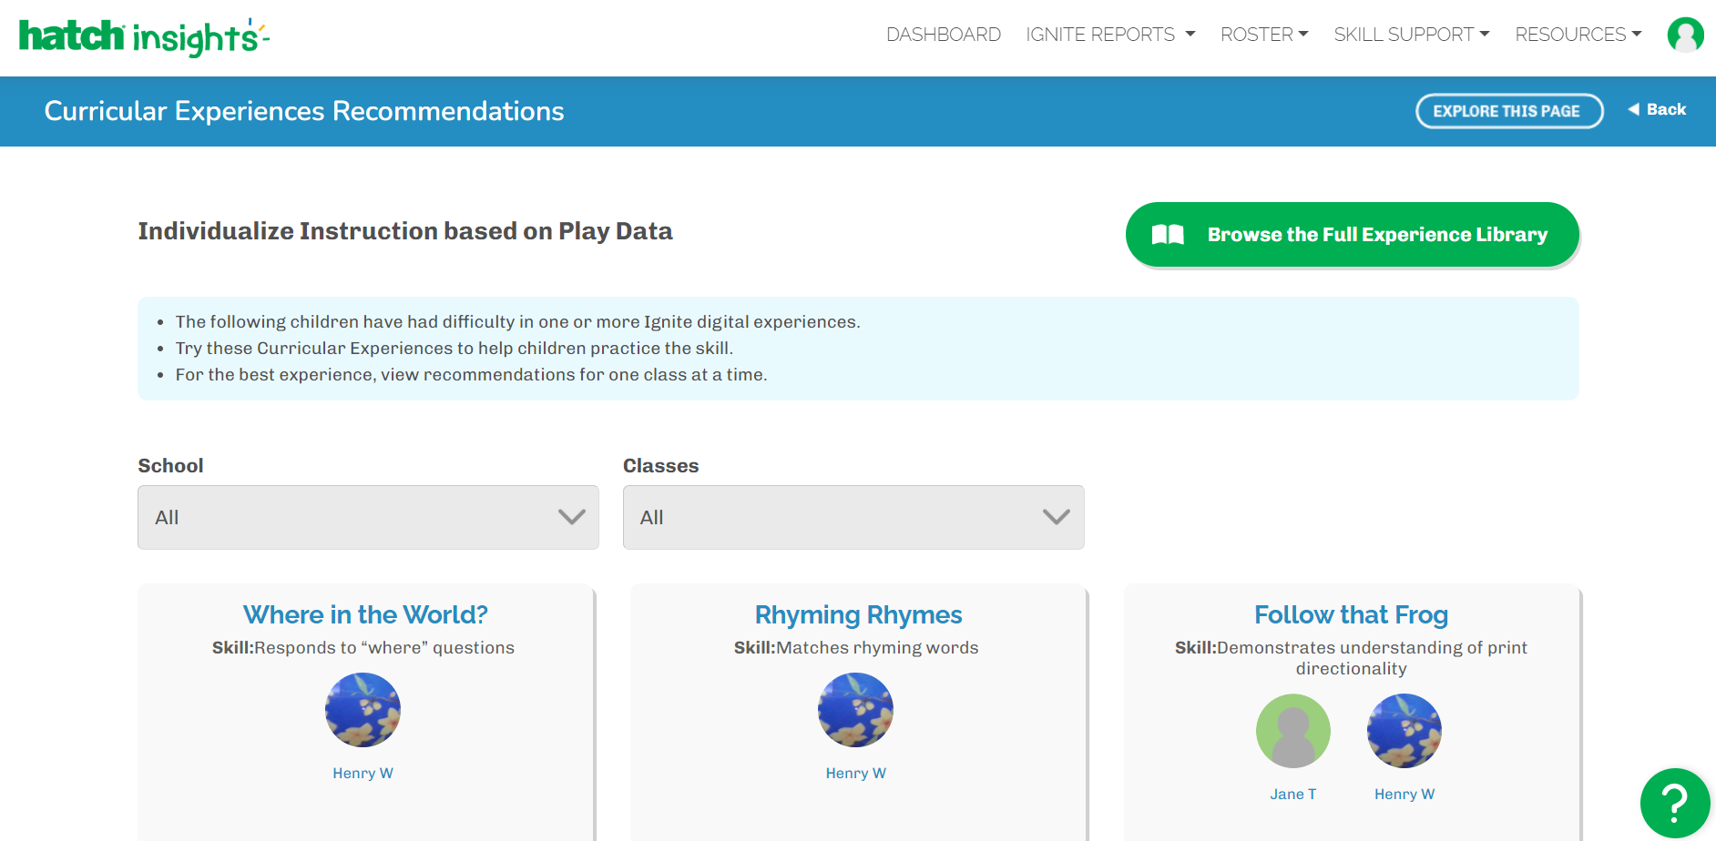The image size is (1716, 841).
Task: Click the green help question mark icon
Action: pyautogui.click(x=1674, y=803)
